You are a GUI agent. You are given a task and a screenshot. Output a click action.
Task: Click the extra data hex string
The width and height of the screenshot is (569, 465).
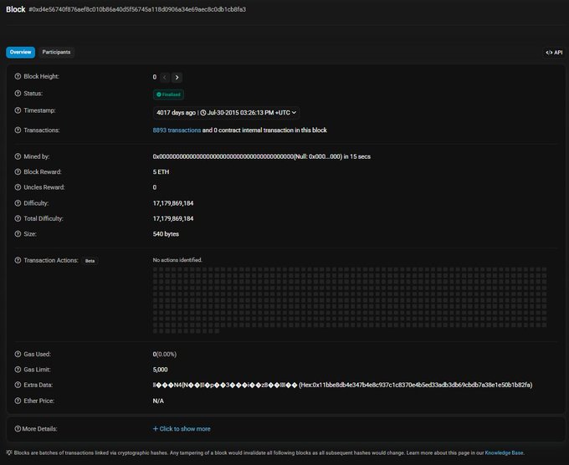click(416, 385)
